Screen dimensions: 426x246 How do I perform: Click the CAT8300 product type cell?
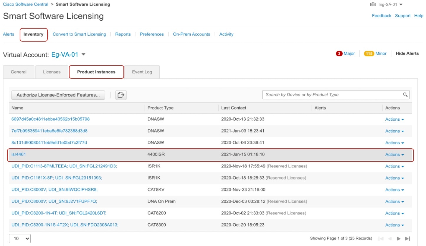157,225
